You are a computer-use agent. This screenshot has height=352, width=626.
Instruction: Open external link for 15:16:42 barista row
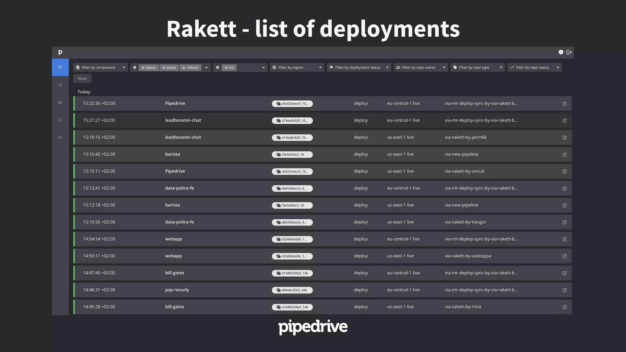[565, 154]
